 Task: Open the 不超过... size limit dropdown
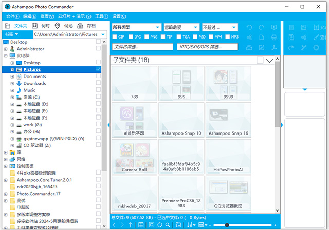tap(220, 27)
